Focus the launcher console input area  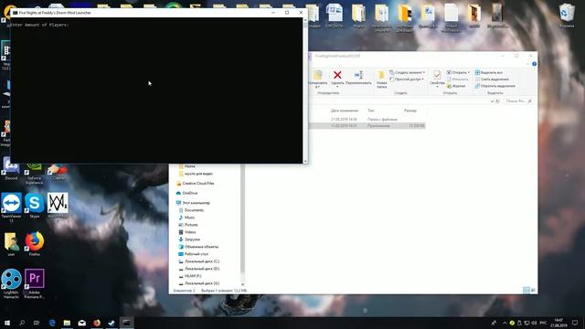tap(156, 90)
